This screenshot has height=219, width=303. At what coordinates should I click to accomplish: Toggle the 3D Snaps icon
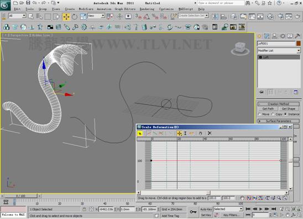(x=138, y=17)
